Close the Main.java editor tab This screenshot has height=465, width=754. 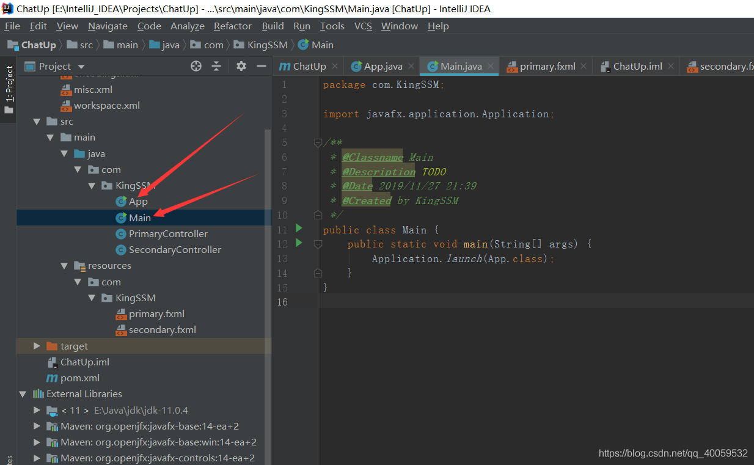(x=490, y=66)
